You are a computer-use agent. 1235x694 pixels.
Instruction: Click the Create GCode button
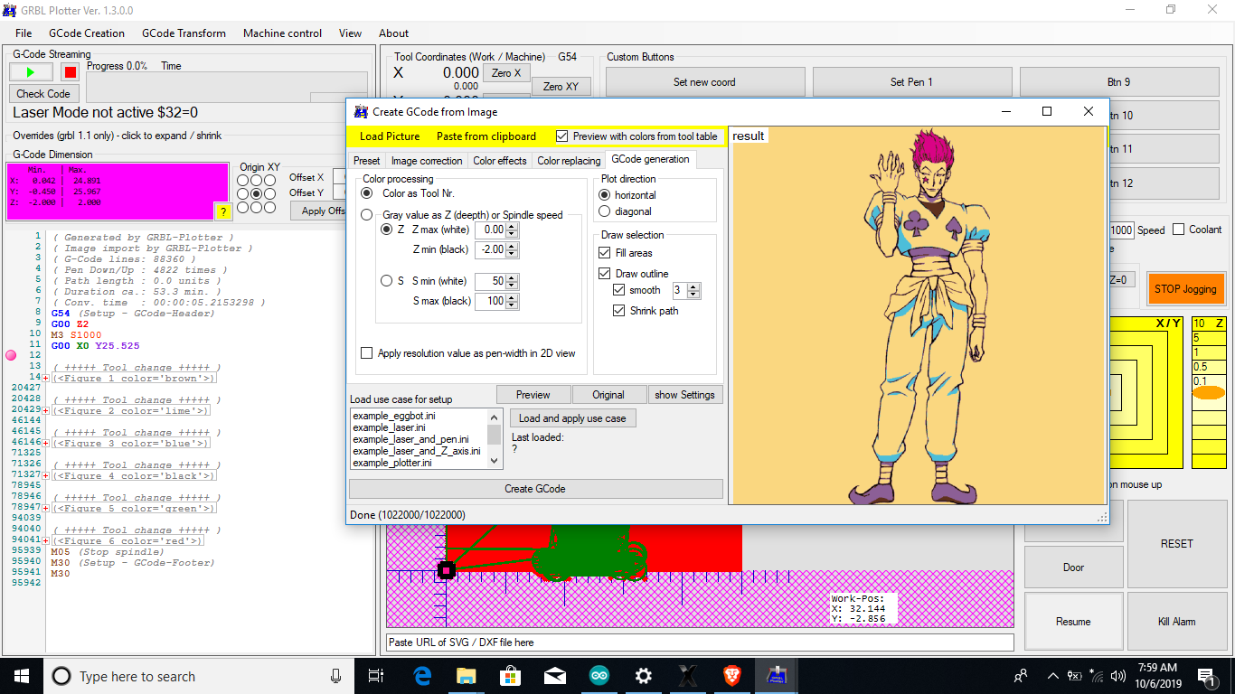[535, 489]
